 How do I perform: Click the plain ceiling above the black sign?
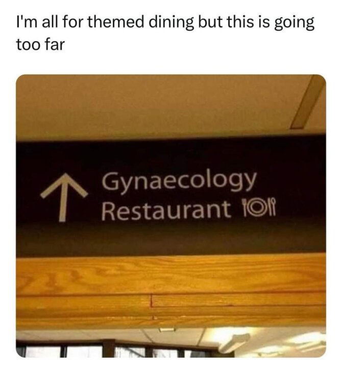click(152, 106)
